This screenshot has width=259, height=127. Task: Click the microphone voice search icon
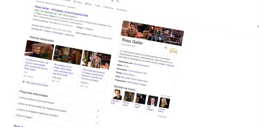tap(112, 1)
